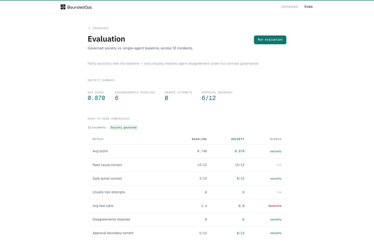The height and width of the screenshot is (249, 374).
Task: Click society value 6 in Disagreements resolved row
Action: point(243,219)
